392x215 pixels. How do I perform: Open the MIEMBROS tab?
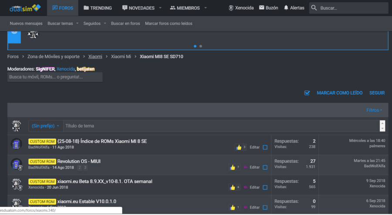185,8
